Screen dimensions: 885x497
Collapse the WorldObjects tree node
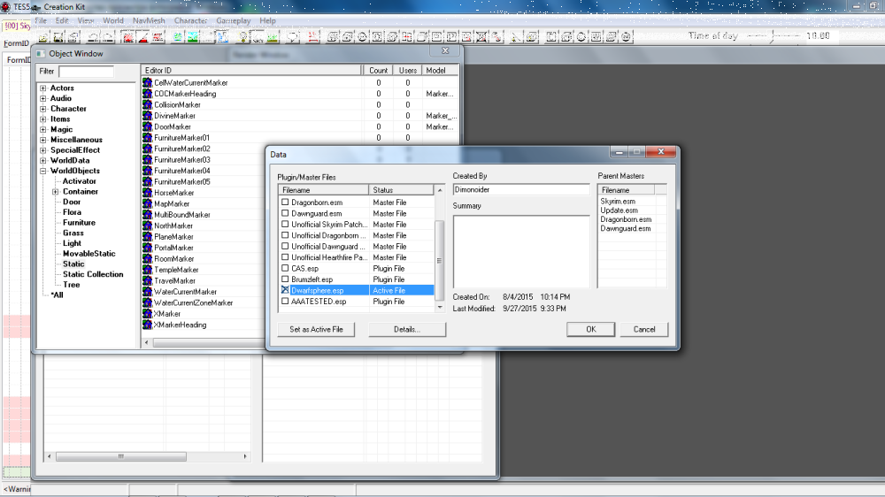pos(42,171)
